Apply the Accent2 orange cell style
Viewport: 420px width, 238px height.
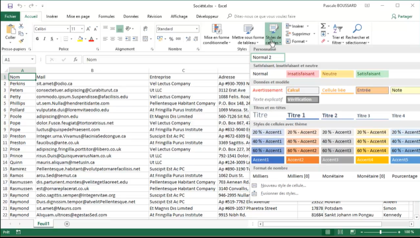click(x=302, y=160)
